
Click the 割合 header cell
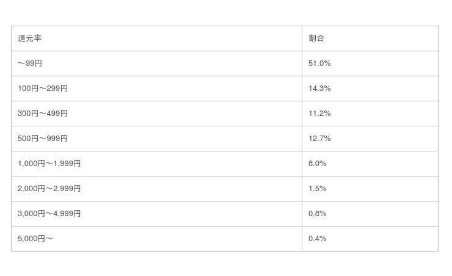pos(370,38)
